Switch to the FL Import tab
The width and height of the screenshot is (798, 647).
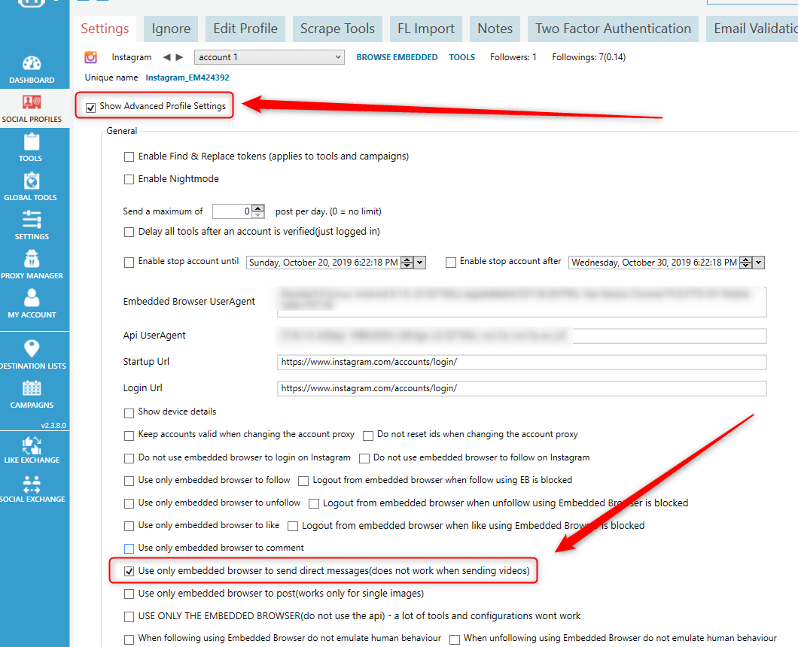426,29
